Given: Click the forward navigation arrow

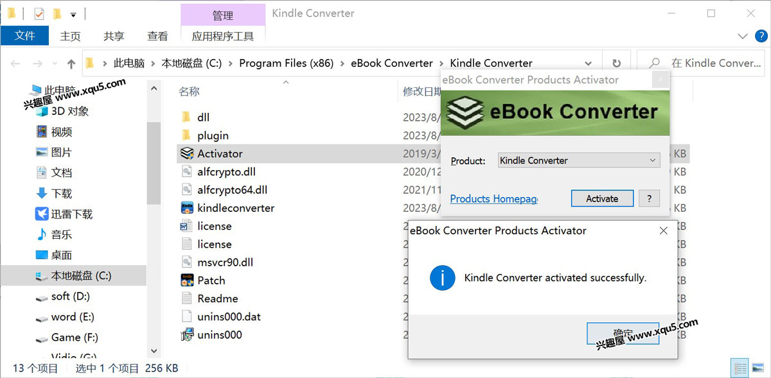Looking at the screenshot, I should (x=38, y=64).
